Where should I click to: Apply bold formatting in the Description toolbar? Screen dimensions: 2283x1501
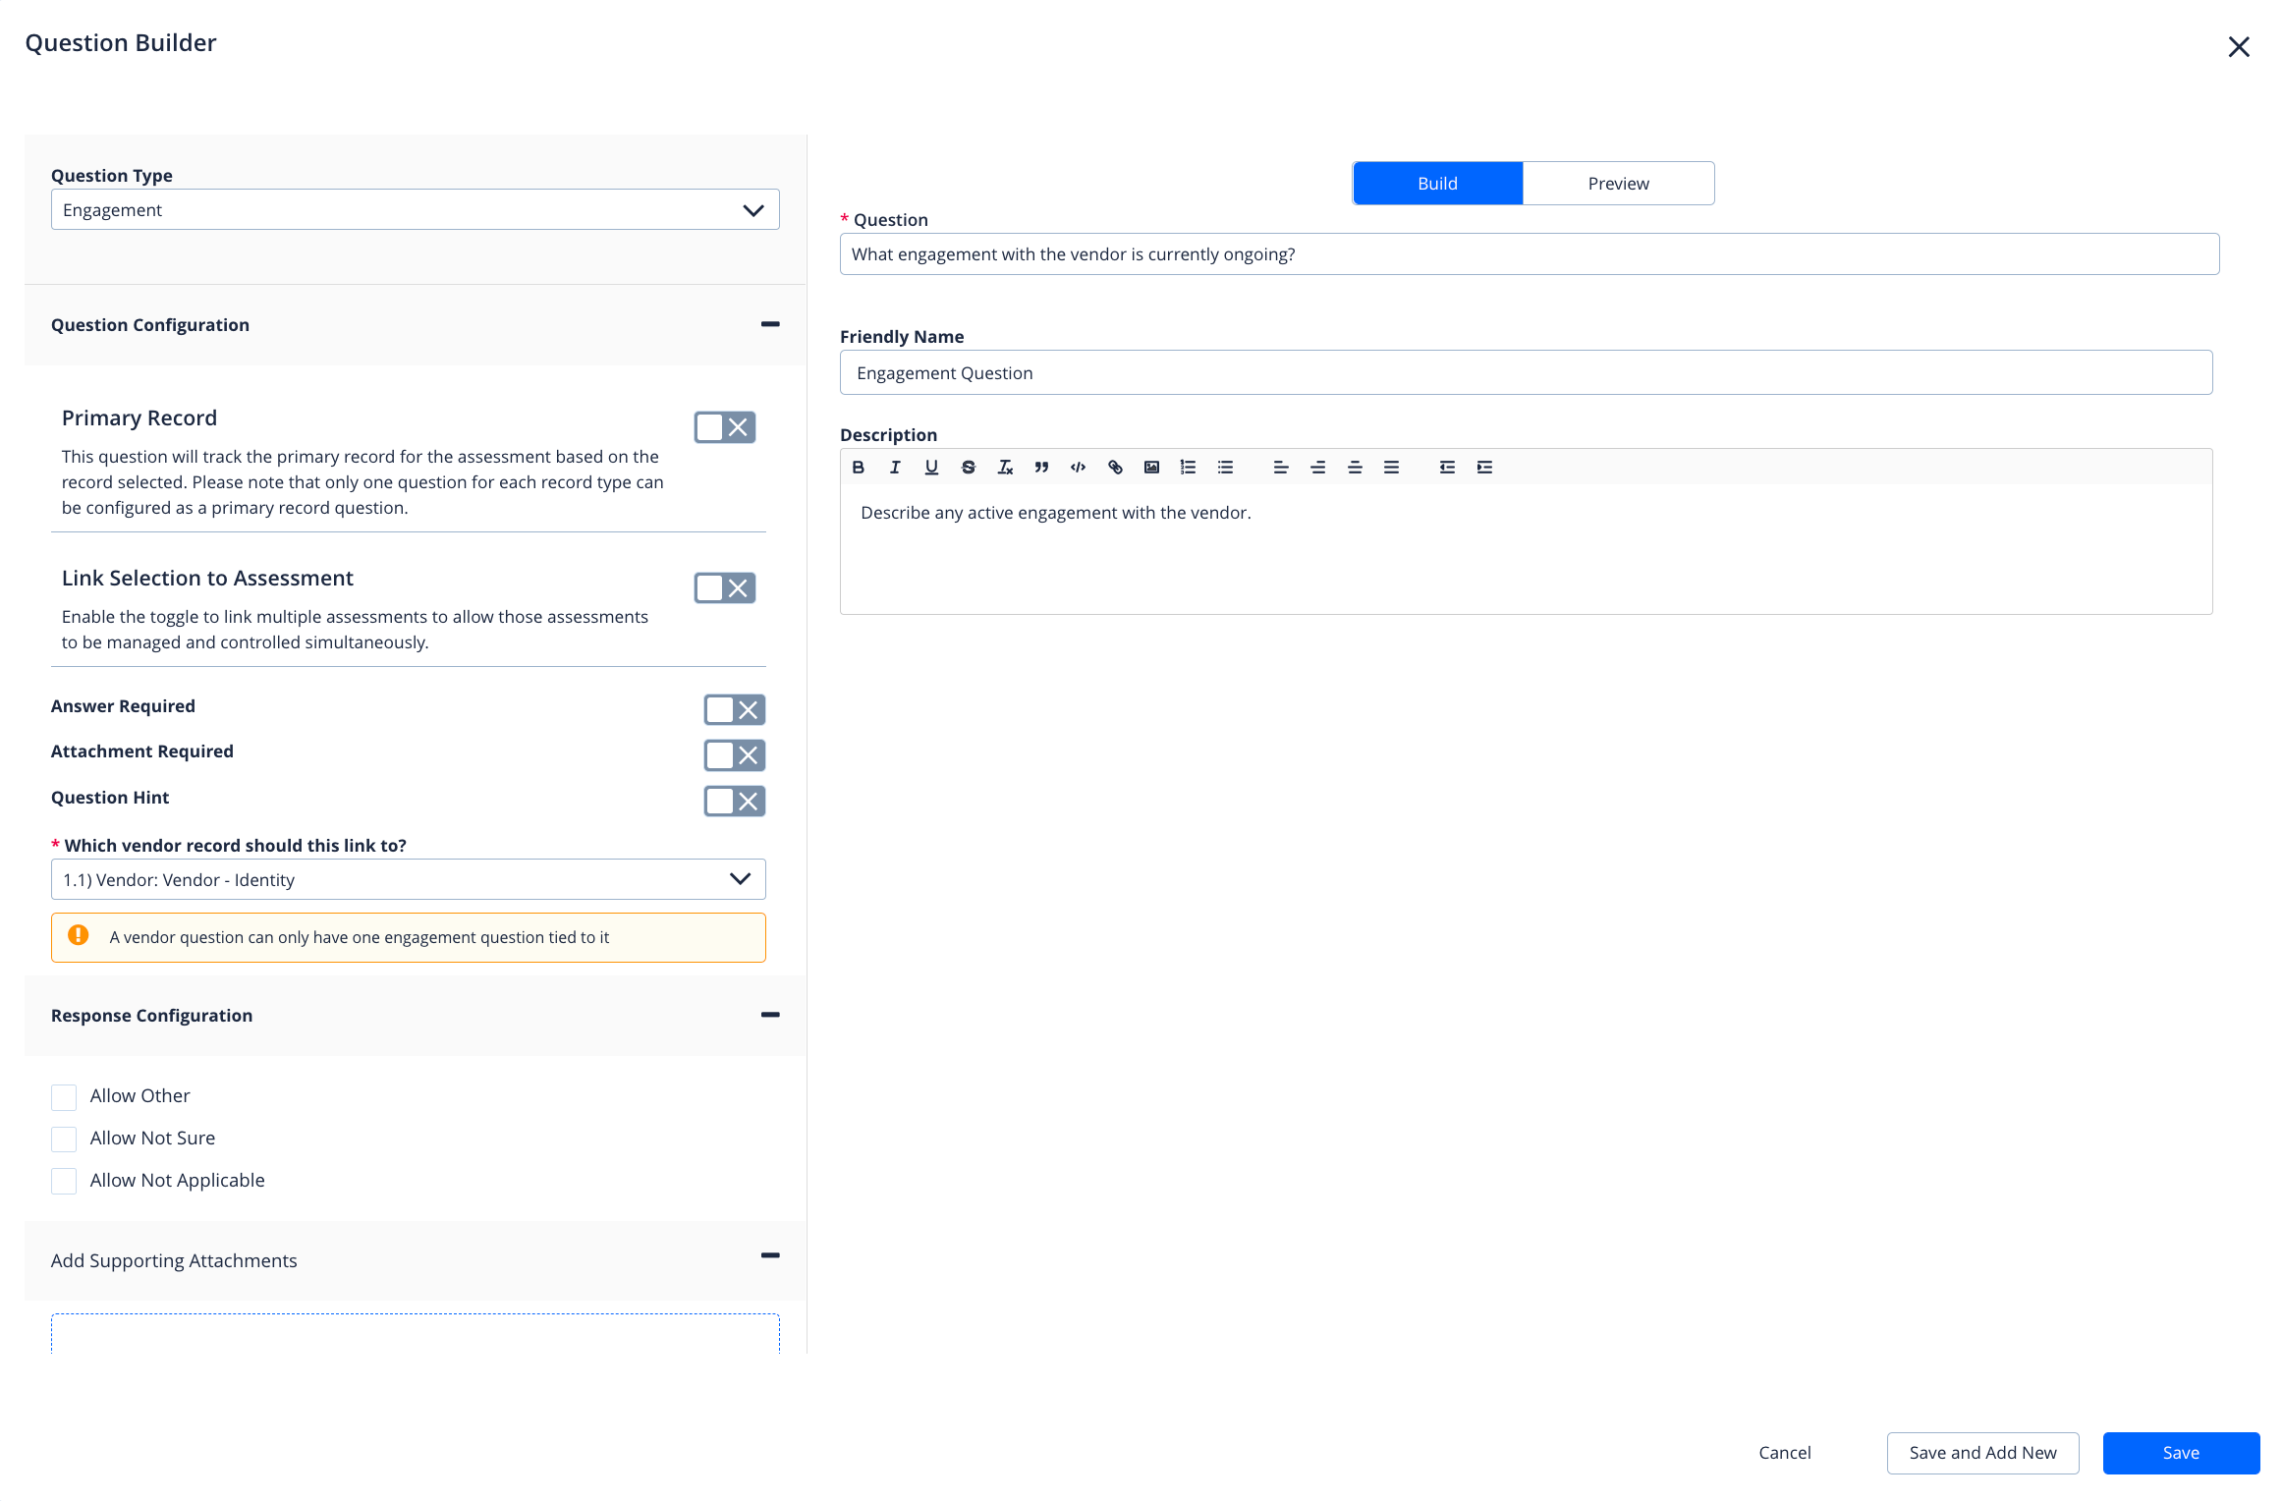(x=858, y=468)
